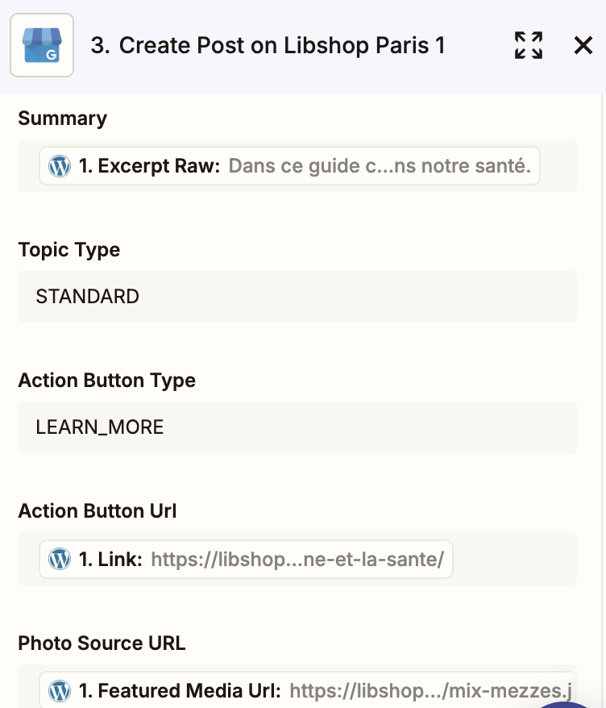Click the Summary field label
The width and height of the screenshot is (606, 708).
point(63,119)
